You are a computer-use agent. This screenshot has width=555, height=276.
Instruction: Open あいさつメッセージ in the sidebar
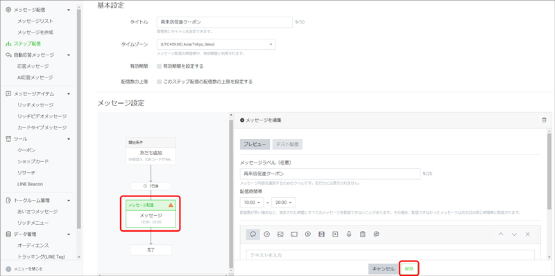[x=37, y=212]
